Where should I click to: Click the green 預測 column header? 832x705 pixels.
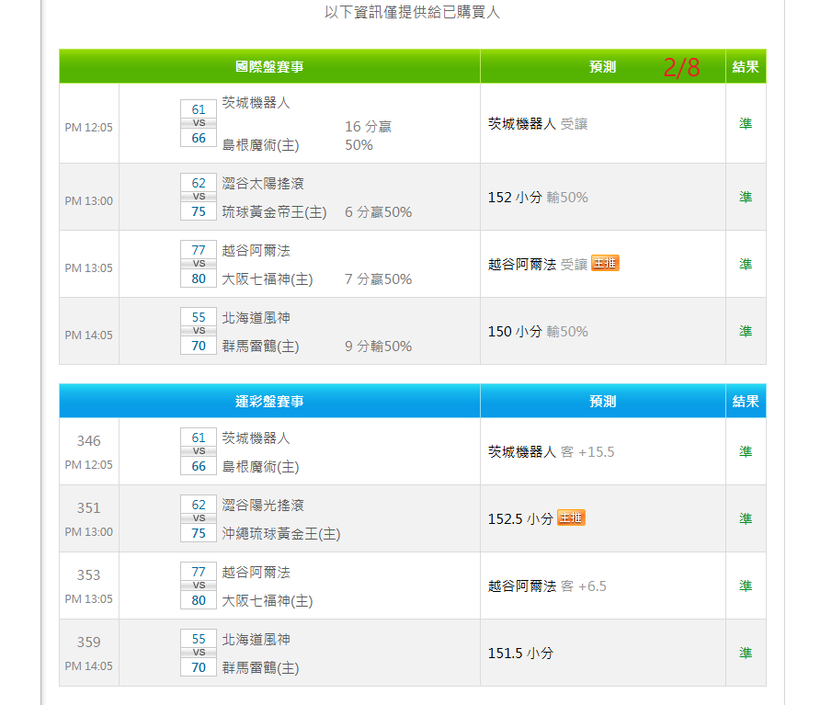pos(603,67)
